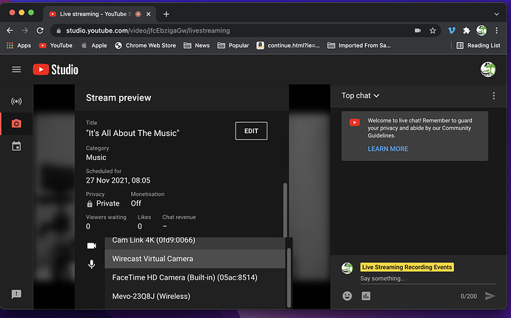Select the Webcam camera icon in sidebar
Image resolution: width=511 pixels, height=318 pixels.
[x=16, y=124]
